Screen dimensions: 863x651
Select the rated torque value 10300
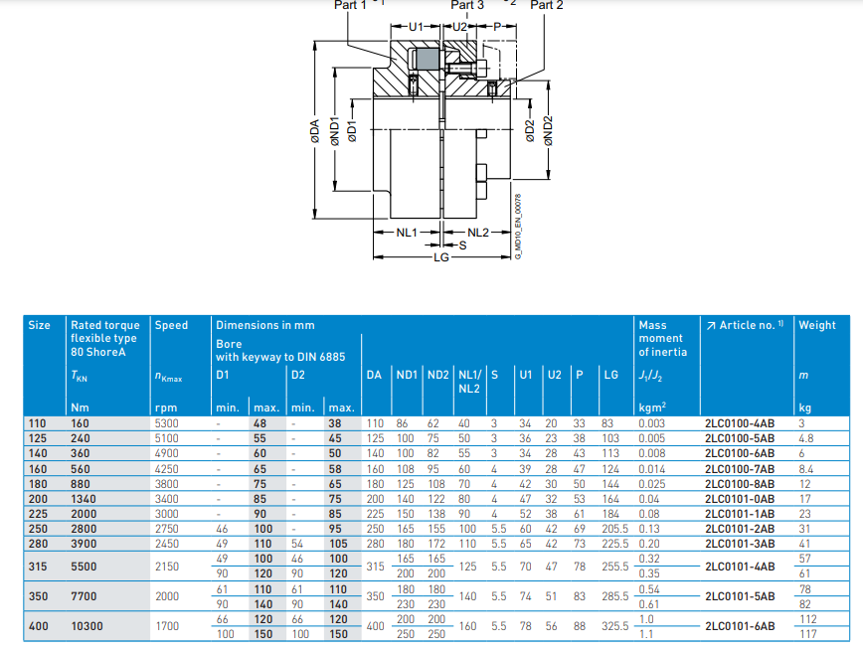87,626
